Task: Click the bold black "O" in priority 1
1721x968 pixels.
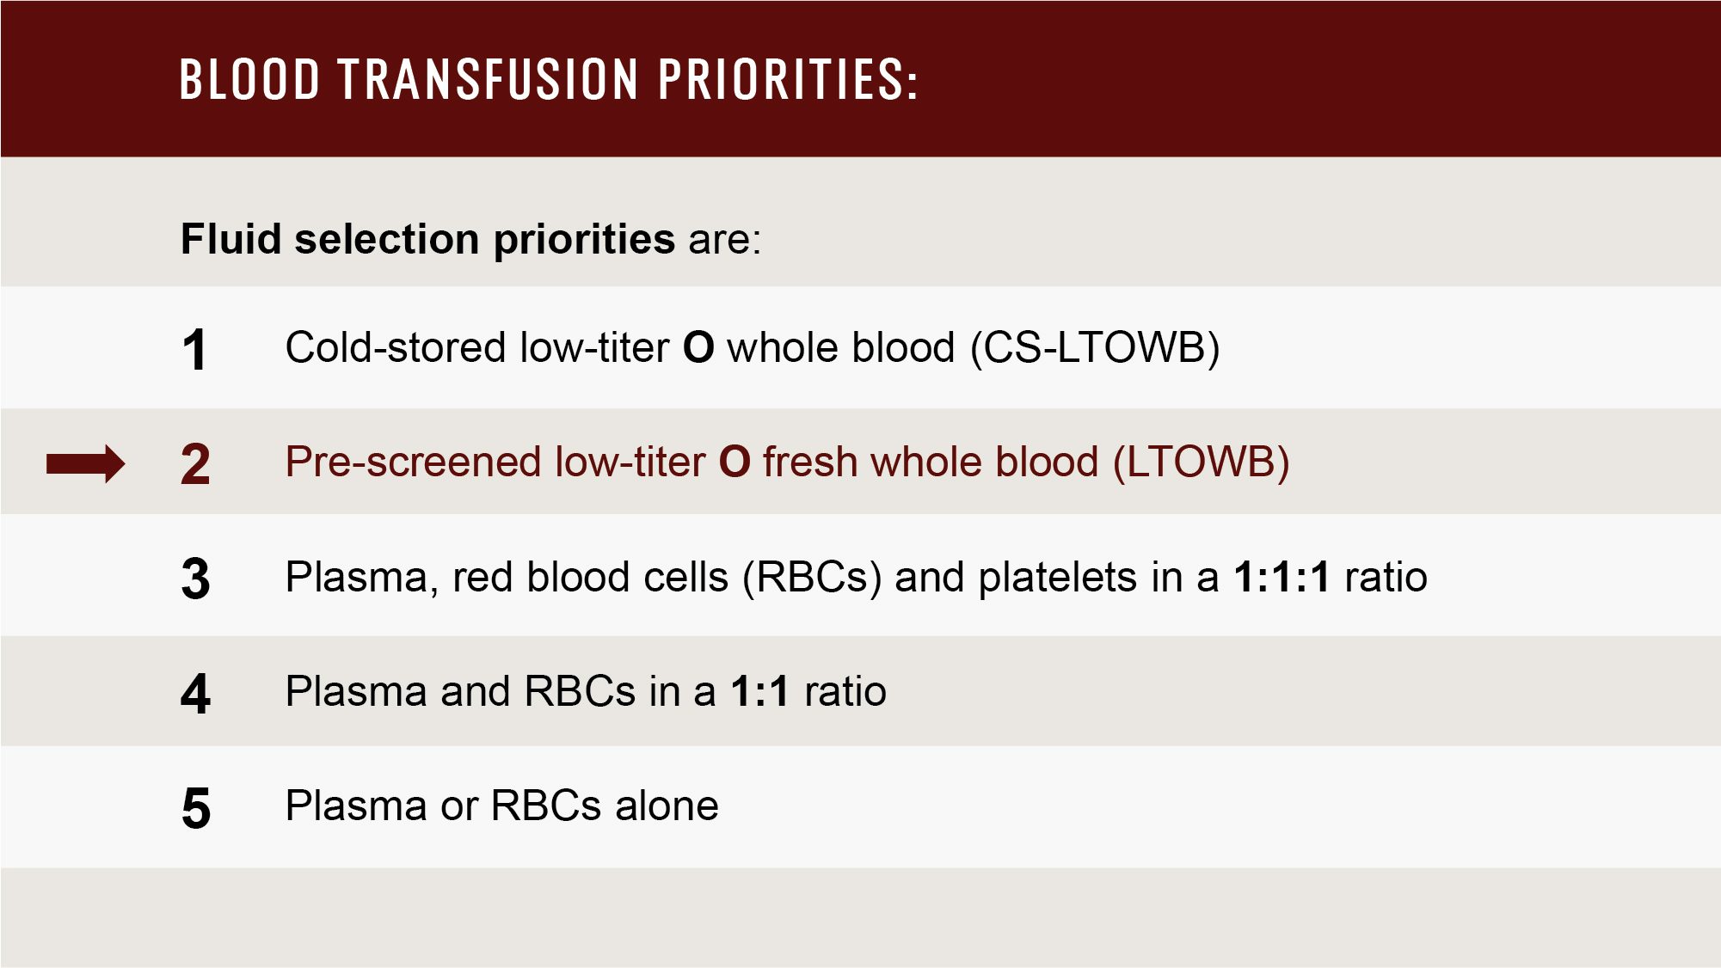Action: pyautogui.click(x=698, y=348)
